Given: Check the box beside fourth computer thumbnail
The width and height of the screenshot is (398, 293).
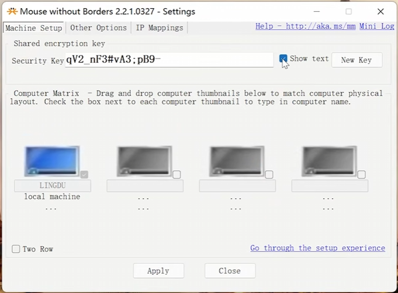Looking at the screenshot, I should [x=361, y=175].
